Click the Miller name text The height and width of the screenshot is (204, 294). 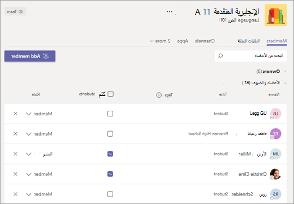point(245,154)
